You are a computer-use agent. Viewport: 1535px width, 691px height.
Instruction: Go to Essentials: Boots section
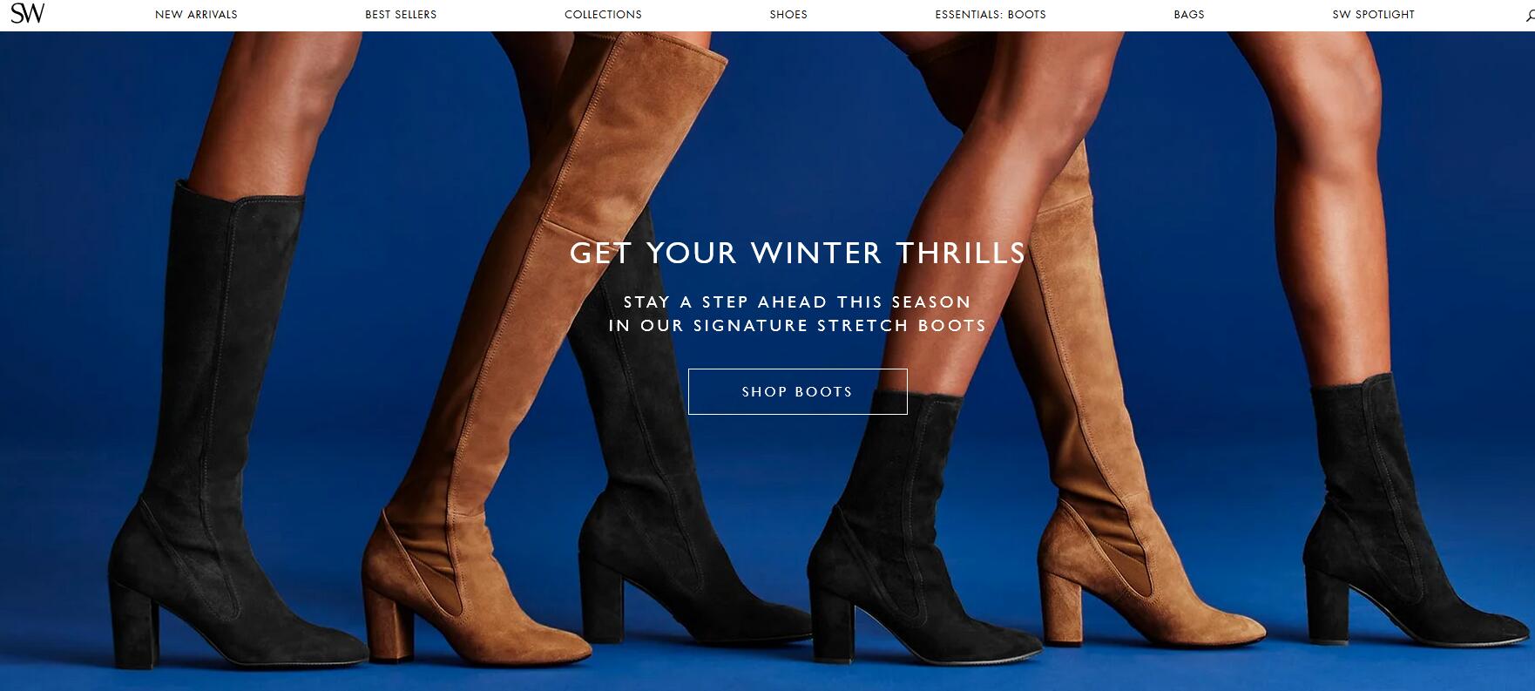coord(991,15)
